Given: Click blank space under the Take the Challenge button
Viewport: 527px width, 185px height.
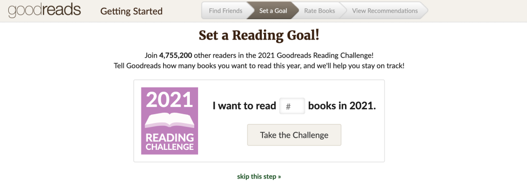Looking at the screenshot, I should tap(294, 154).
